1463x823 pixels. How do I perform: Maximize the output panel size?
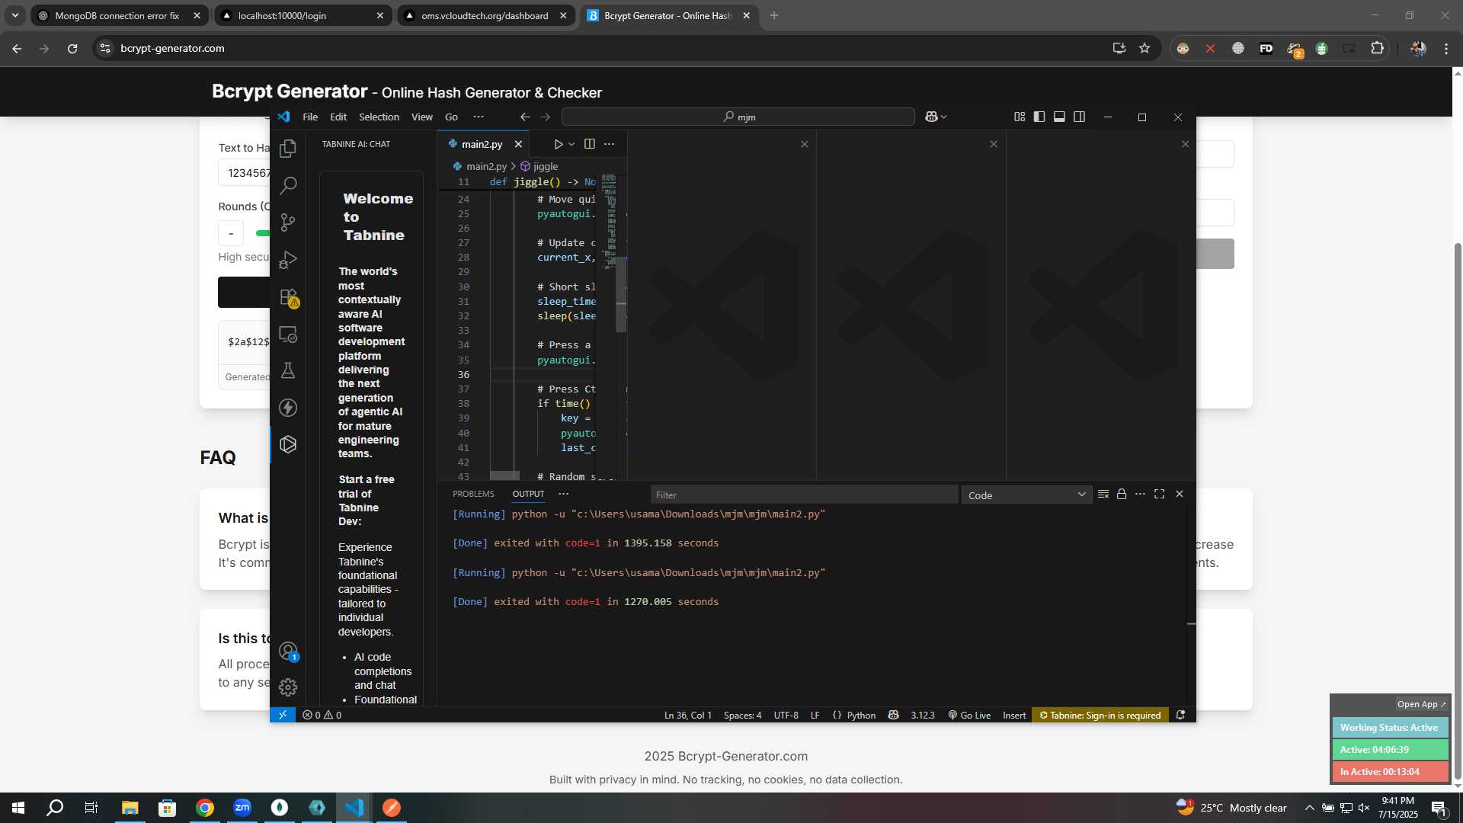1159,495
